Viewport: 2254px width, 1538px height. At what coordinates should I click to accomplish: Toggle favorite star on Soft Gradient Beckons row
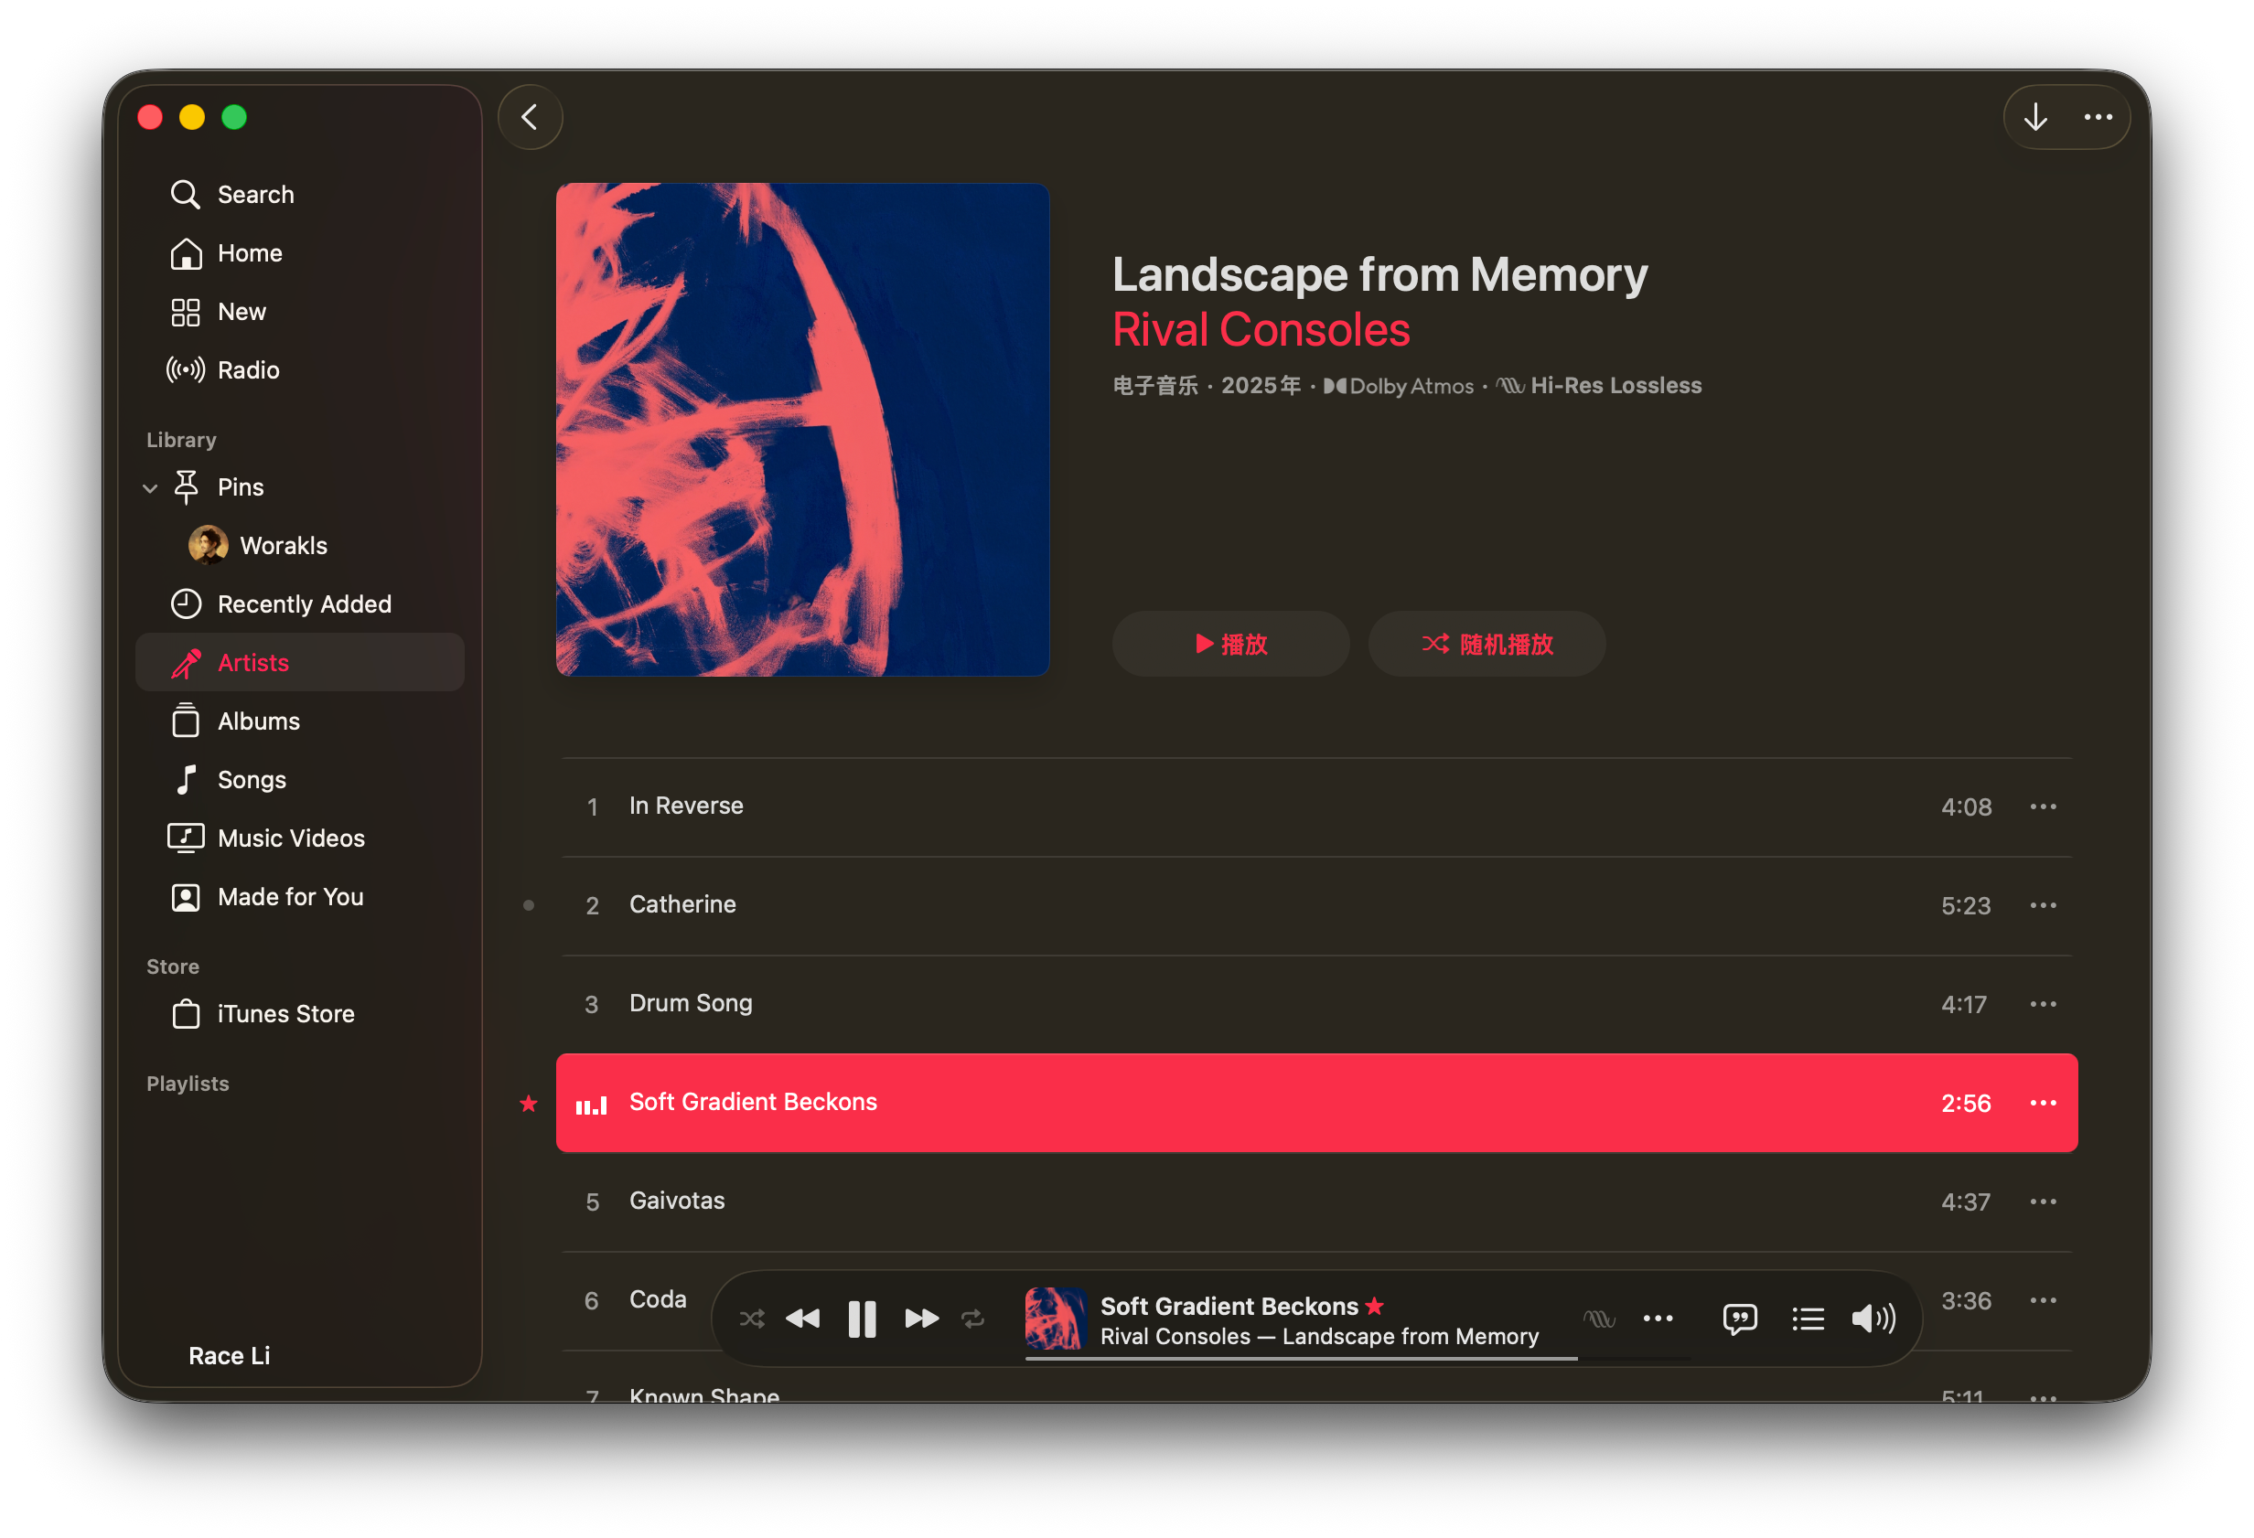[529, 1104]
